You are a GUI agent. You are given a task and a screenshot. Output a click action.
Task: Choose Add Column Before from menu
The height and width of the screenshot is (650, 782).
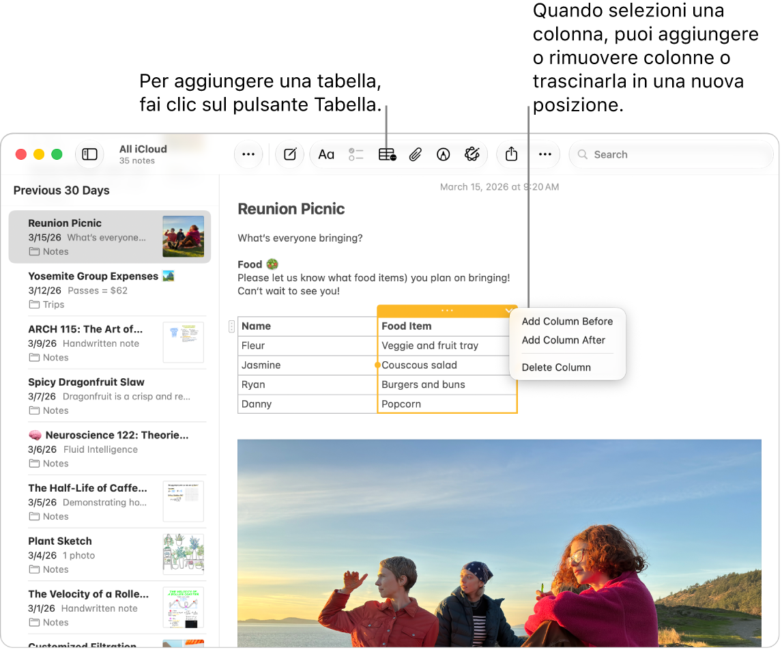pyautogui.click(x=567, y=322)
